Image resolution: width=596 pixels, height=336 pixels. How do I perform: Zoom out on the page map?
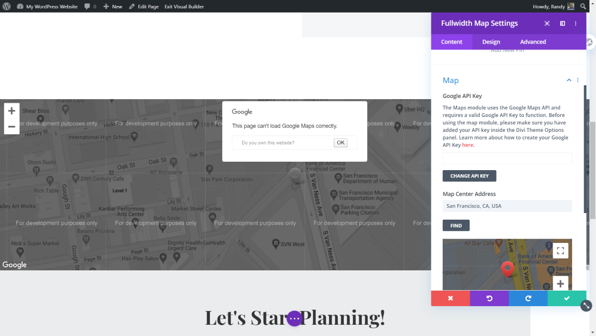pos(12,127)
